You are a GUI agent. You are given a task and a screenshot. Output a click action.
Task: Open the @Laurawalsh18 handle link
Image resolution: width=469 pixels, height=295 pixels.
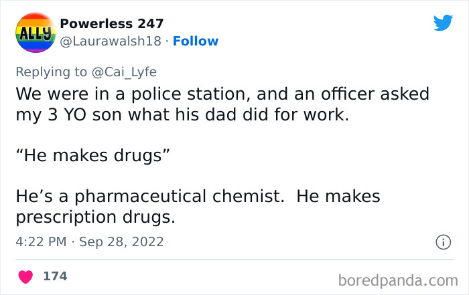pyautogui.click(x=111, y=41)
